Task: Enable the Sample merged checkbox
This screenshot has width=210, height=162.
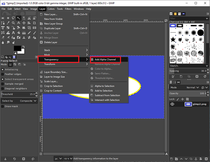Action: click(2, 84)
